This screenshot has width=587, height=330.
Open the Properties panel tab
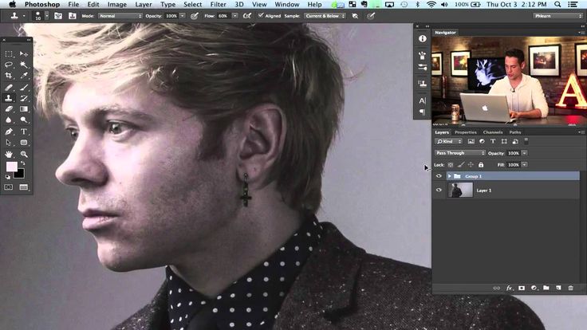point(466,132)
